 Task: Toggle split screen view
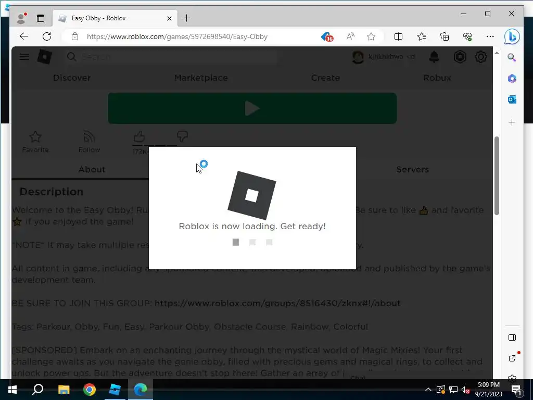398,36
